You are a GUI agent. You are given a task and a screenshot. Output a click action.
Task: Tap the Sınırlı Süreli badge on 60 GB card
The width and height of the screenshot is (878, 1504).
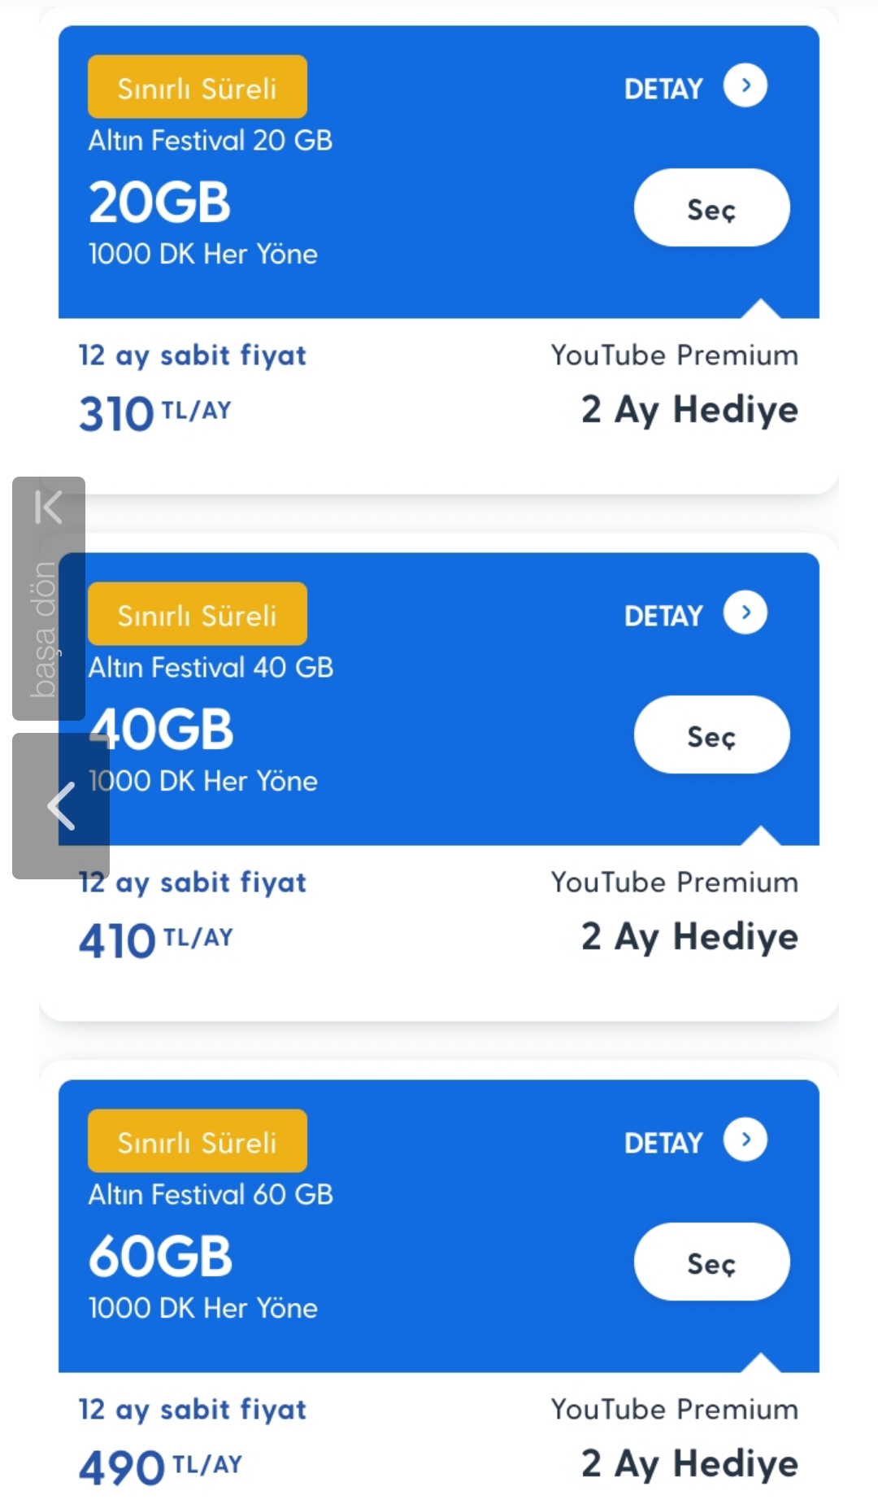coord(198,1141)
